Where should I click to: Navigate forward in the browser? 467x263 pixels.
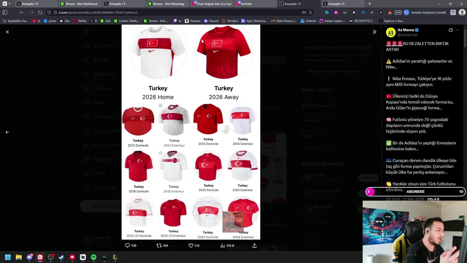point(31,12)
